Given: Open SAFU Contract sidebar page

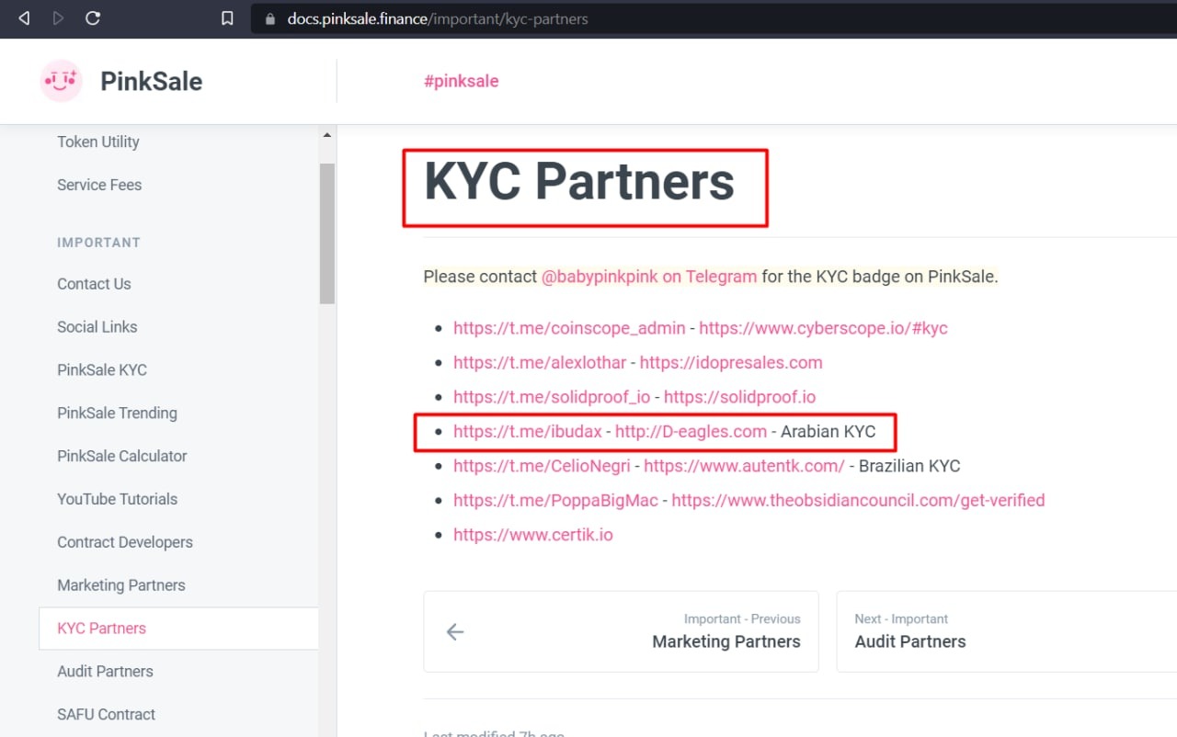Looking at the screenshot, I should coord(106,714).
